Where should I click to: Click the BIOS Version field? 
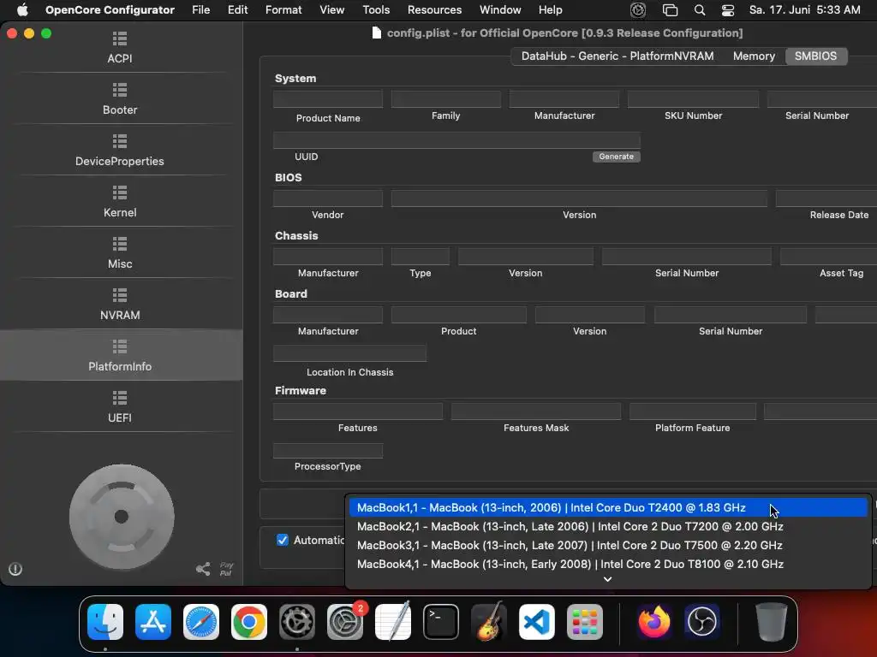(579, 198)
